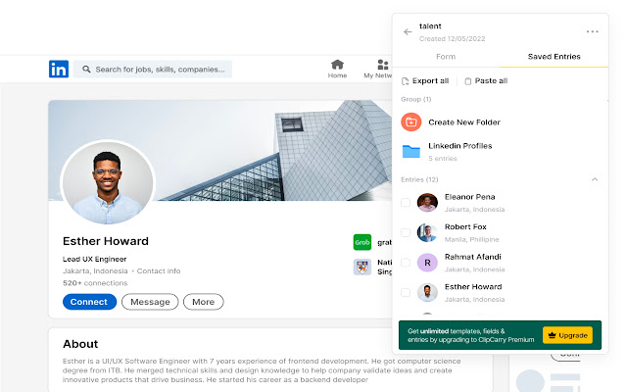Click the Message button

pyautogui.click(x=150, y=302)
